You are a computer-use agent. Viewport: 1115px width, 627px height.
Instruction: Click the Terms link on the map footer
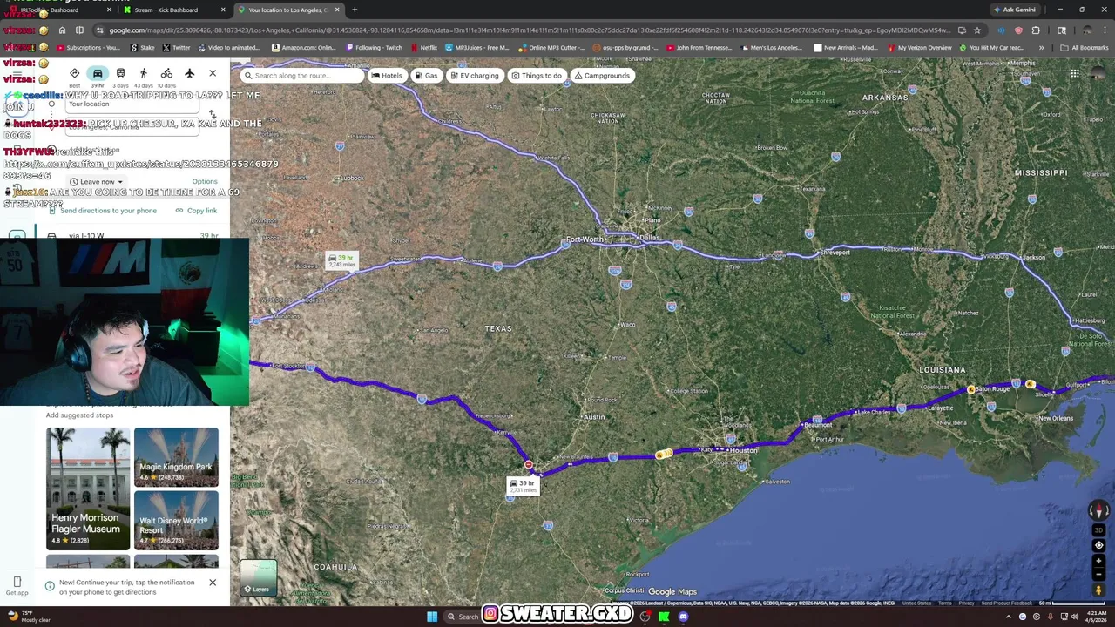tap(945, 603)
